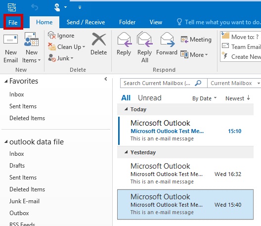Click the Move to folder quick step icon
The height and width of the screenshot is (226, 261).
225,35
